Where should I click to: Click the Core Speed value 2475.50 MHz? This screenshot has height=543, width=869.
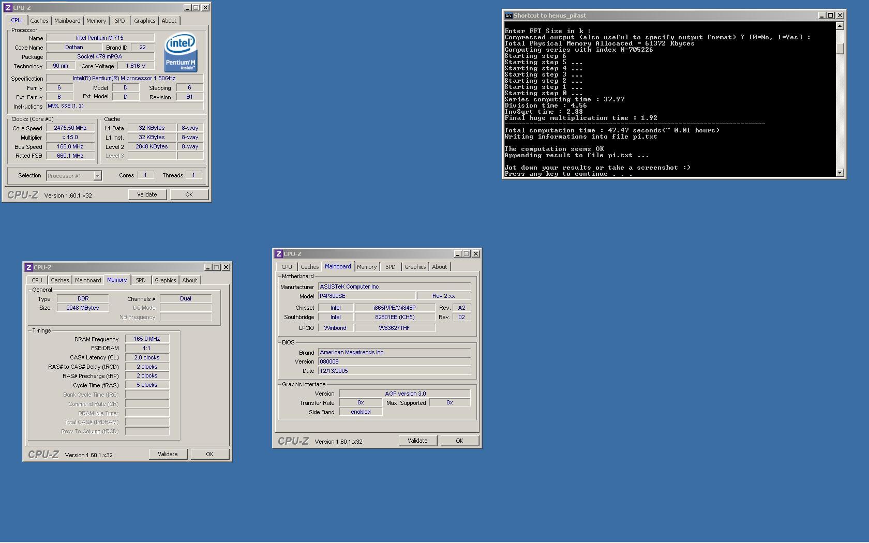pos(70,128)
